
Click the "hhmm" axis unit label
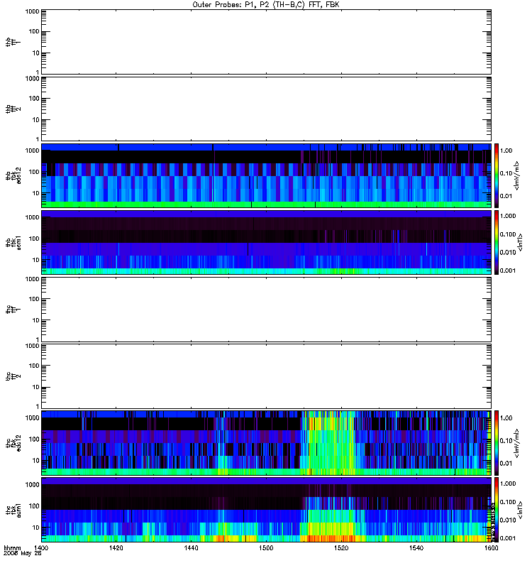[x=12, y=548]
